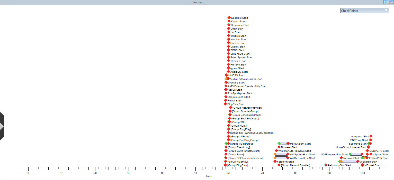Click the [Group UIGroup] label
Viewport: 394px width, 180px height.
[240, 137]
